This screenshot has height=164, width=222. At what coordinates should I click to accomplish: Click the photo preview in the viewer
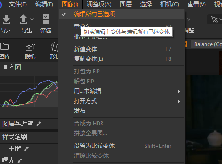click(204, 120)
